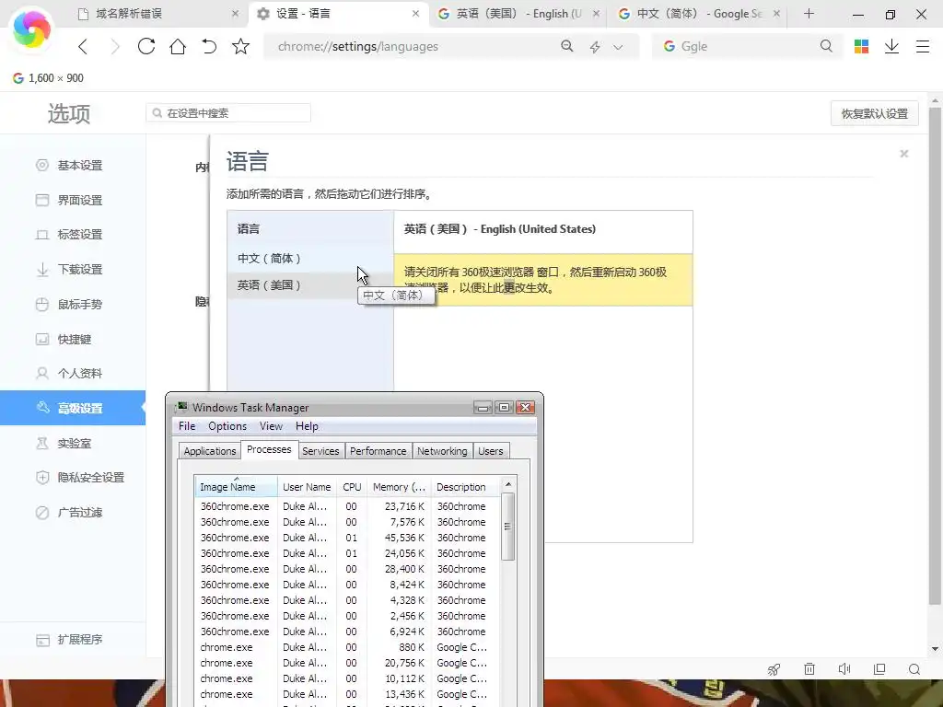
Task: Switch to Networking tab in Task Manager
Action: 442,451
